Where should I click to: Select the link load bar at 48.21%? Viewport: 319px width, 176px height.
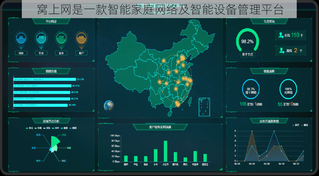[x=42, y=99]
